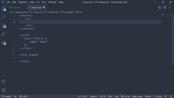Viewport: 174px width, 98px height.
Task: Change the UTF-8 encoding
Action: point(103,96)
